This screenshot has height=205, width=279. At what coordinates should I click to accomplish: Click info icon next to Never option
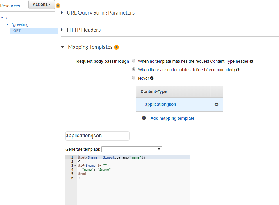(x=152, y=78)
